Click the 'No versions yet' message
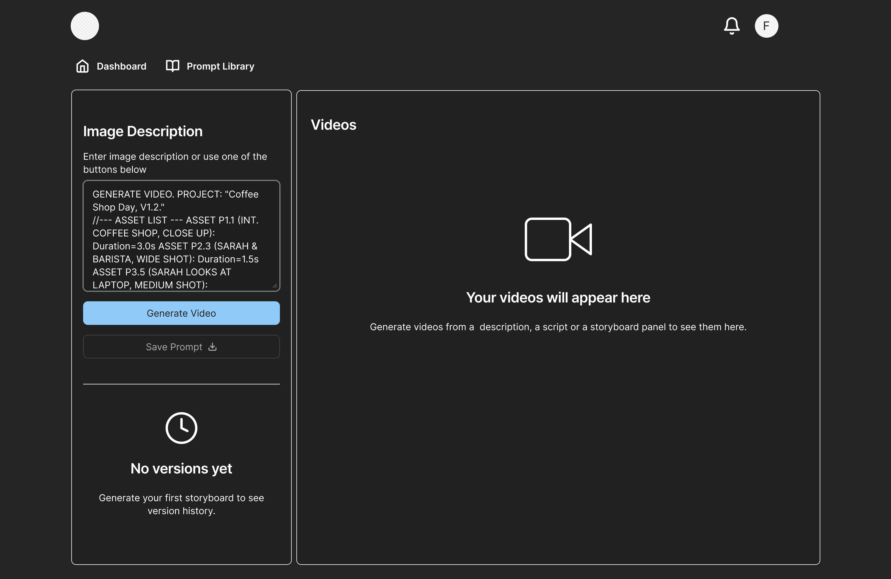Viewport: 891px width, 579px height. (181, 468)
